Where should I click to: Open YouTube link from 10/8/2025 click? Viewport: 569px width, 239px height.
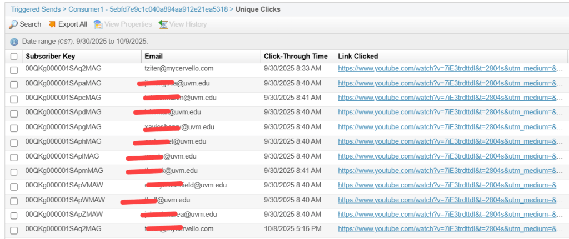450,229
